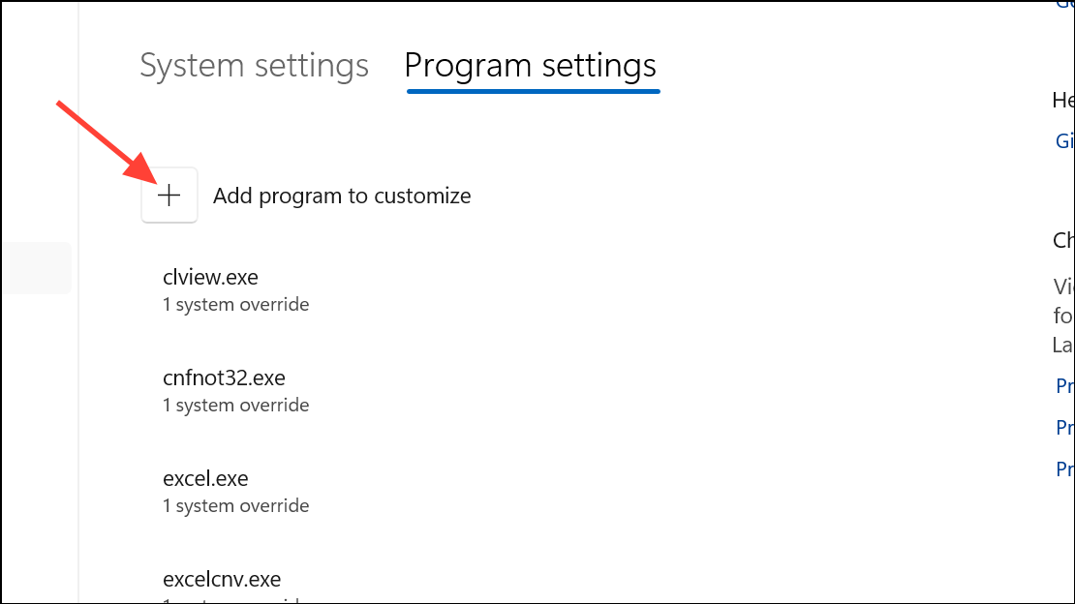Click the truncated "Ch" heading on the right
The width and height of the screenshot is (1075, 604).
click(1063, 240)
